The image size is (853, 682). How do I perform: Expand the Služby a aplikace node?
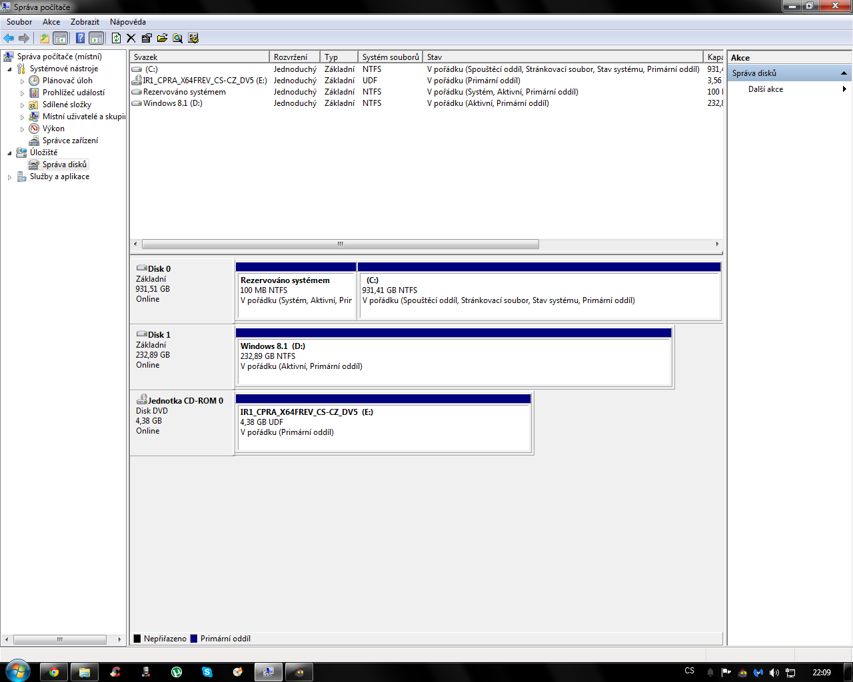click(x=9, y=176)
